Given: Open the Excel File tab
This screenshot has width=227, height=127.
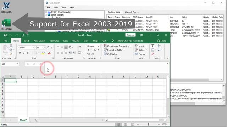Looking at the screenshot, I should click(x=5, y=41).
